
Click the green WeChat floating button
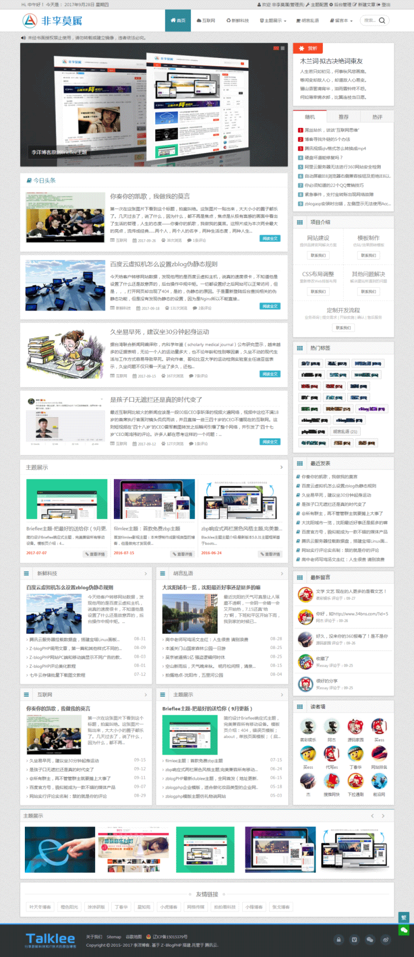tap(404, 930)
